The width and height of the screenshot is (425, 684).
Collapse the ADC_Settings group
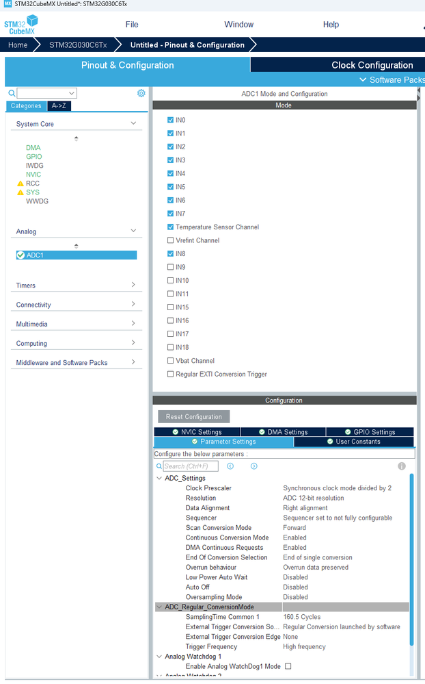pos(159,478)
